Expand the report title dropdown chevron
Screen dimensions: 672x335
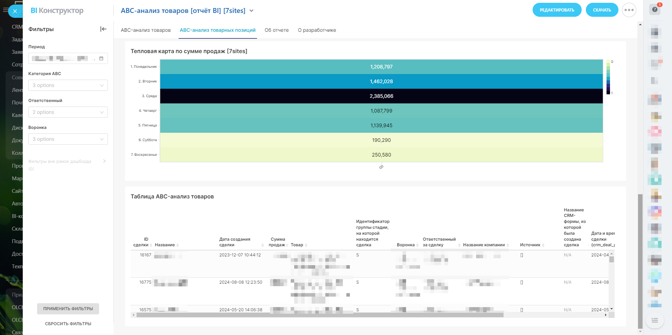251,11
